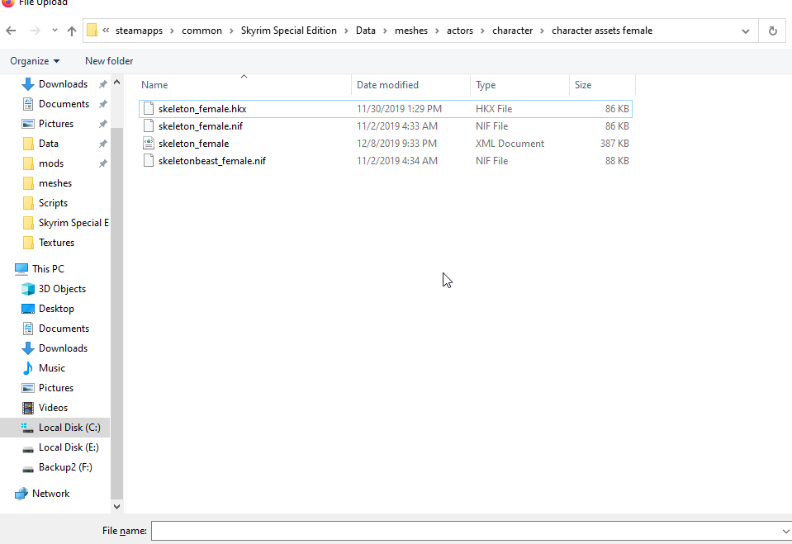Open the recent locations dropdown arrow
This screenshot has width=792, height=544.
(x=55, y=31)
